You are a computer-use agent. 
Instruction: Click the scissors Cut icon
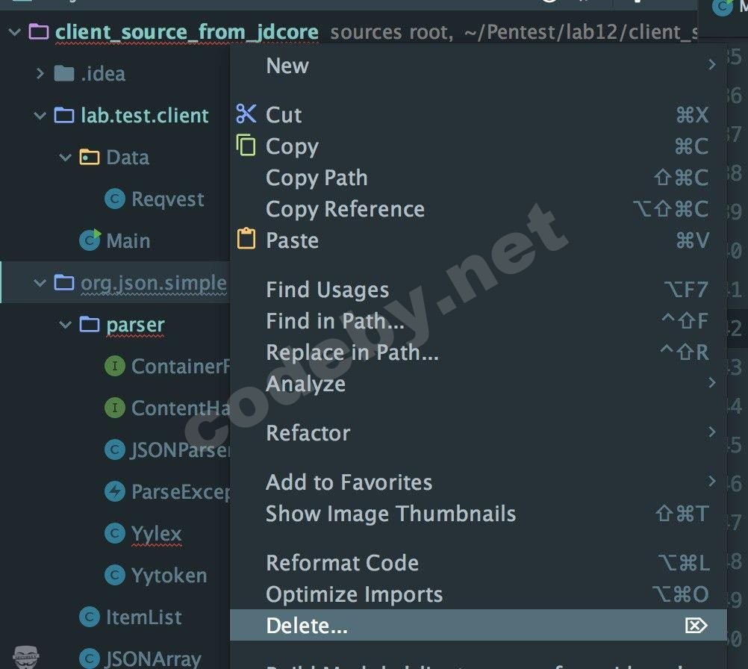[246, 114]
